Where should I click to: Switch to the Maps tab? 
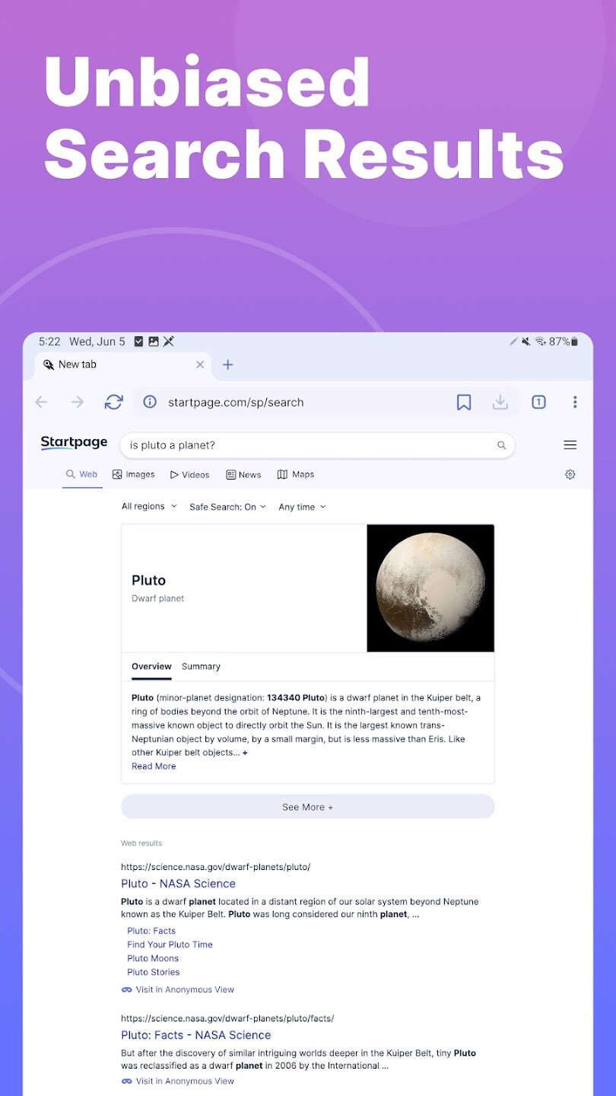pos(296,474)
